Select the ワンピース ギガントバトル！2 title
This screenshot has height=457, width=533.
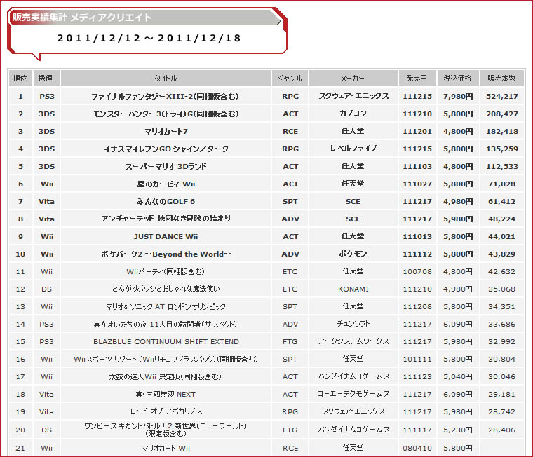166,430
